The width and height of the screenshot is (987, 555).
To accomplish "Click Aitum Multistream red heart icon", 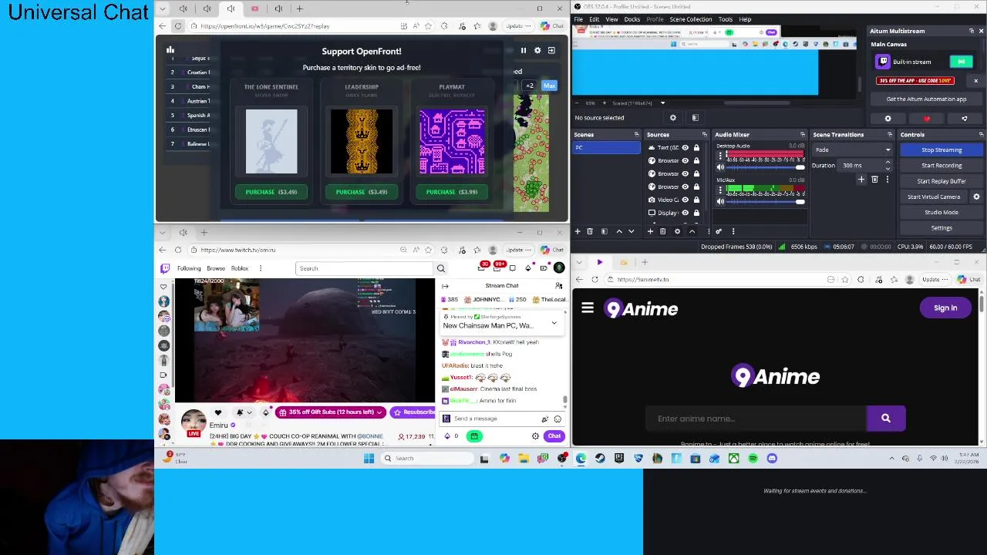I will [x=927, y=119].
